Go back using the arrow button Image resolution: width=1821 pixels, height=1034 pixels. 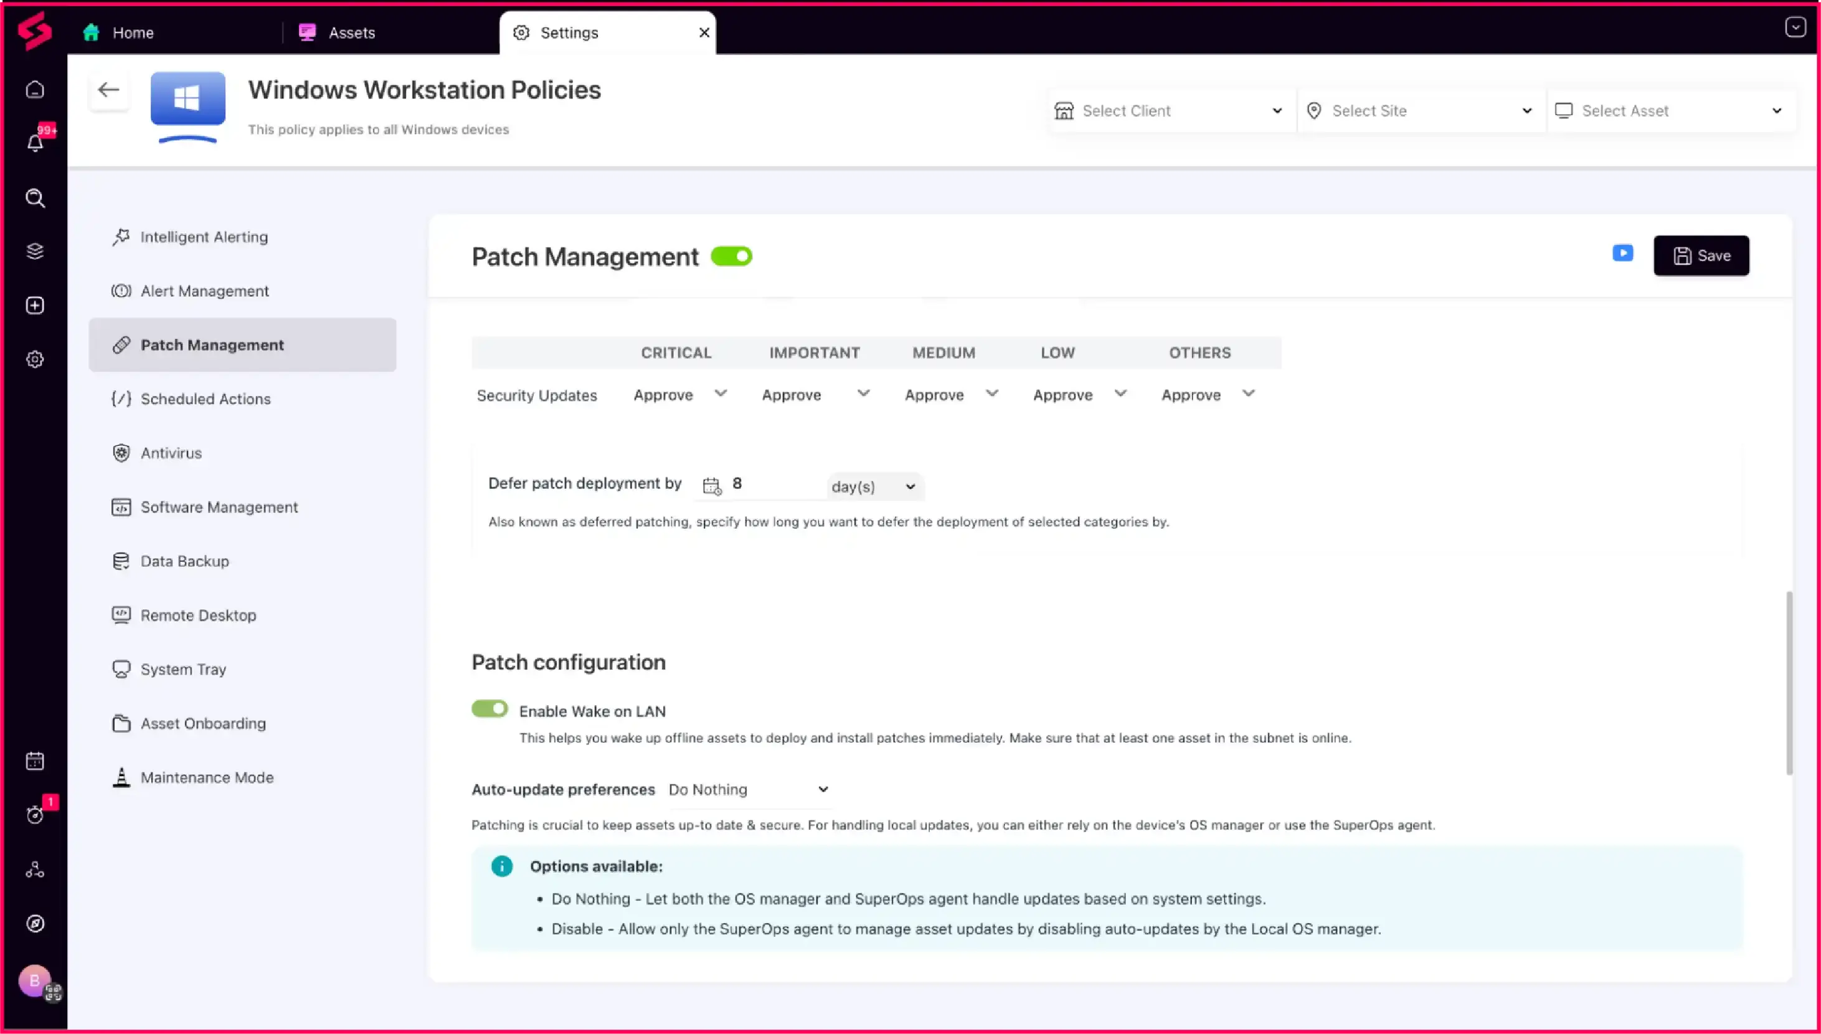point(108,90)
